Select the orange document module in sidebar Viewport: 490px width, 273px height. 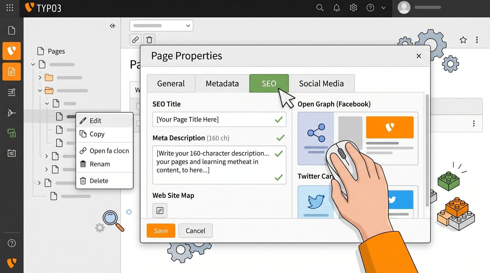pos(12,72)
